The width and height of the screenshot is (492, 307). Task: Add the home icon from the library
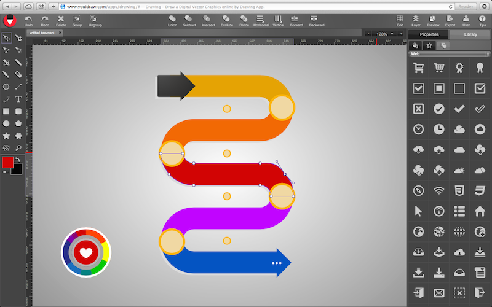click(480, 211)
